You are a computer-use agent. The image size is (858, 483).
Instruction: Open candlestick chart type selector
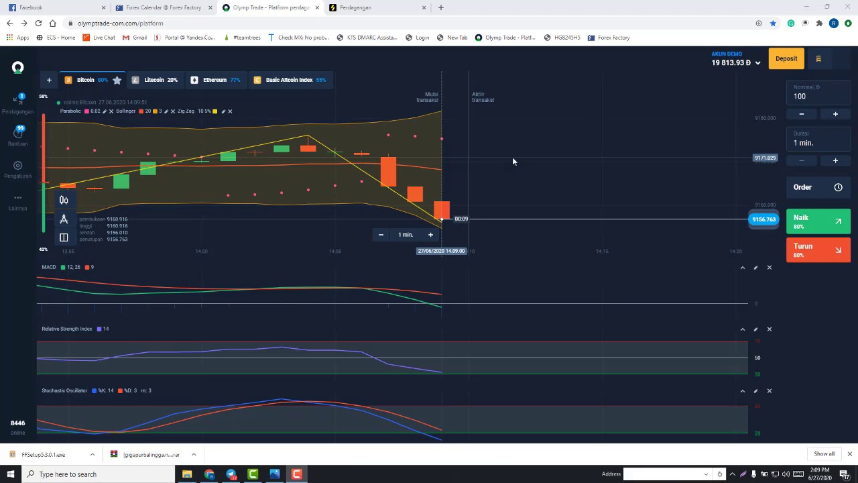[64, 201]
